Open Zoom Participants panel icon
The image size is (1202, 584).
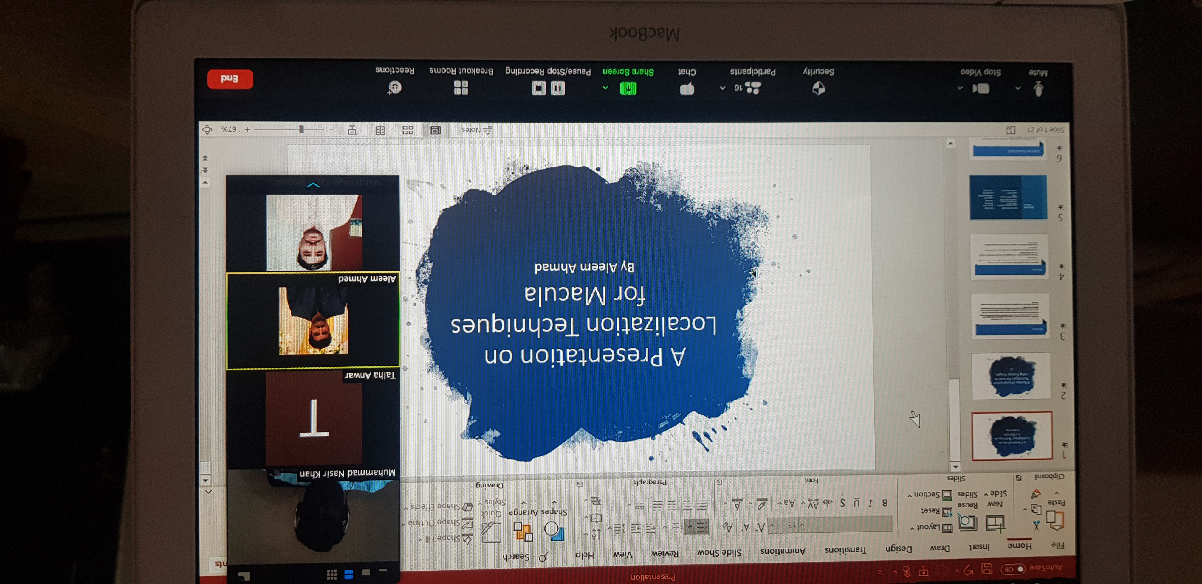pos(753,88)
